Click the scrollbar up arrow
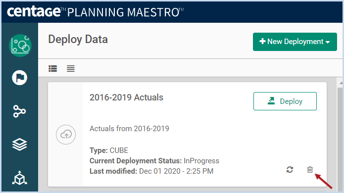Viewport: 344px width, 193px height. [341, 83]
